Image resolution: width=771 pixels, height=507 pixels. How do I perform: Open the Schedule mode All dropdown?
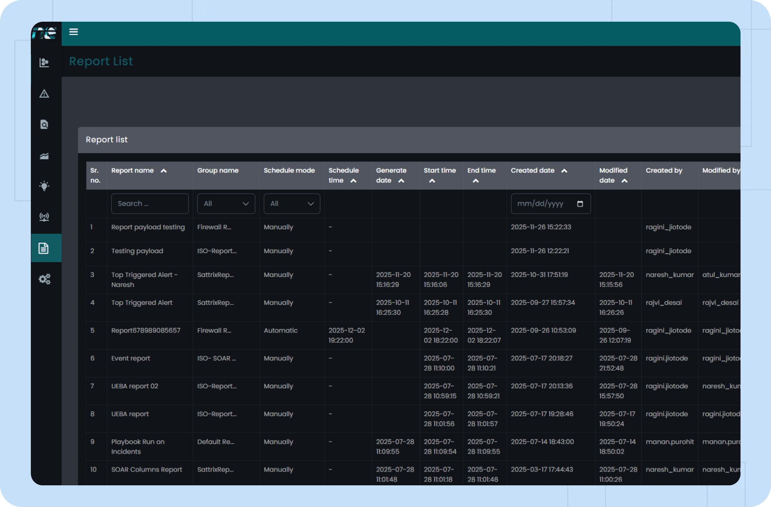292,204
